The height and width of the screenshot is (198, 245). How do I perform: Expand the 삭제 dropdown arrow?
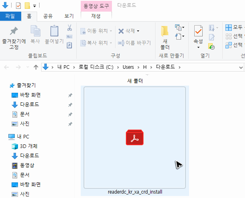[x=138, y=31]
